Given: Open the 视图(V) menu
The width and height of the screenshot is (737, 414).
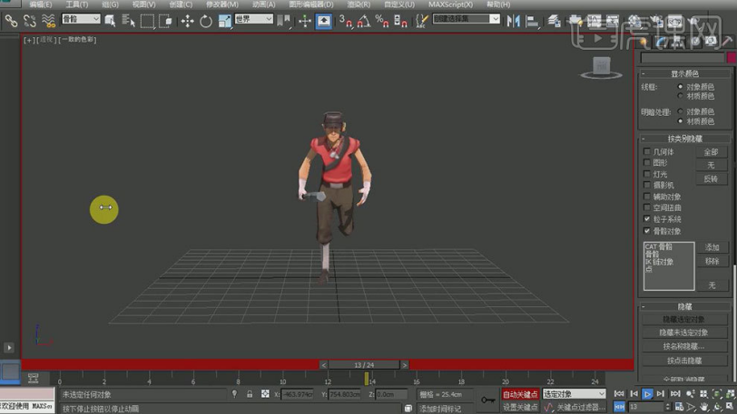Looking at the screenshot, I should (143, 5).
